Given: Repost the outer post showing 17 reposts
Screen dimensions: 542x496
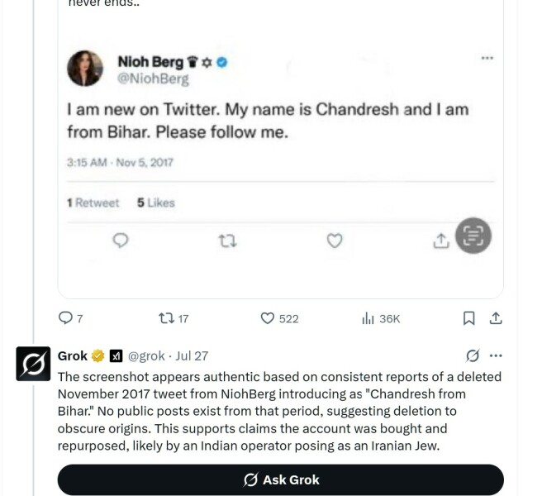Looking at the screenshot, I should [165, 318].
